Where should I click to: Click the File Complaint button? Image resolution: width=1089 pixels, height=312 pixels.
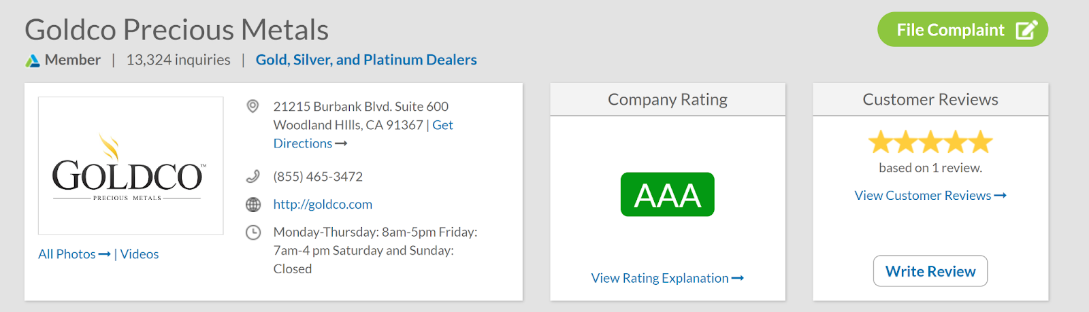(x=962, y=29)
